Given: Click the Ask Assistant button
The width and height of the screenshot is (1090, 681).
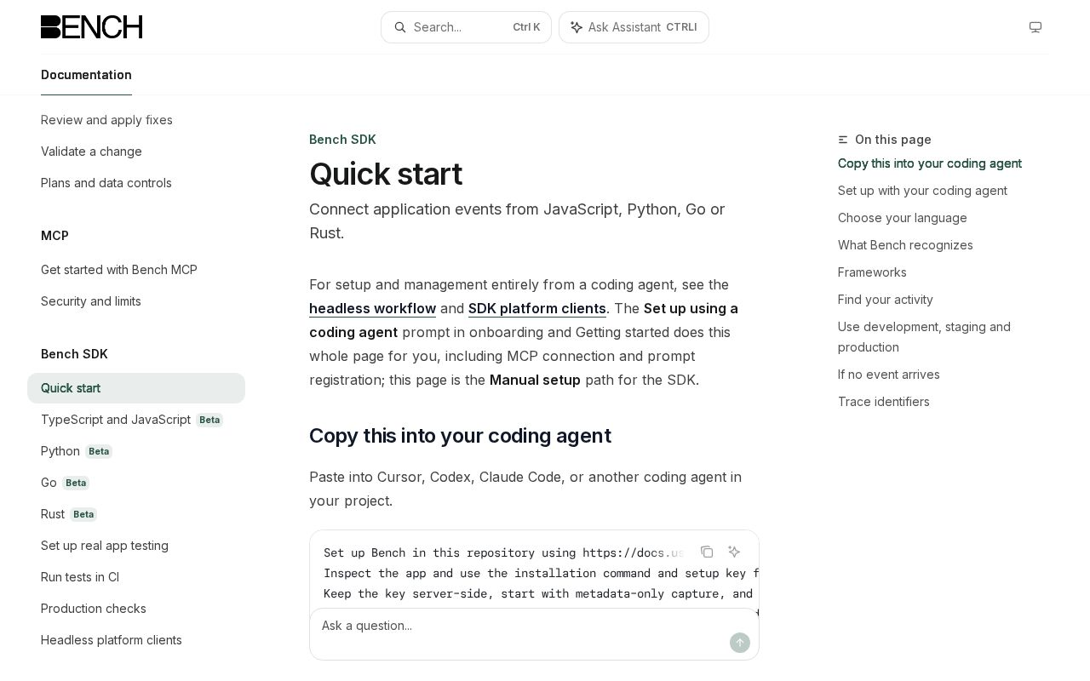Looking at the screenshot, I should [x=634, y=27].
